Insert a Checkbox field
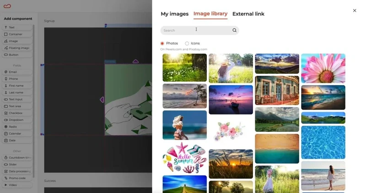Viewport: 366px width, 193px height. coord(17,113)
